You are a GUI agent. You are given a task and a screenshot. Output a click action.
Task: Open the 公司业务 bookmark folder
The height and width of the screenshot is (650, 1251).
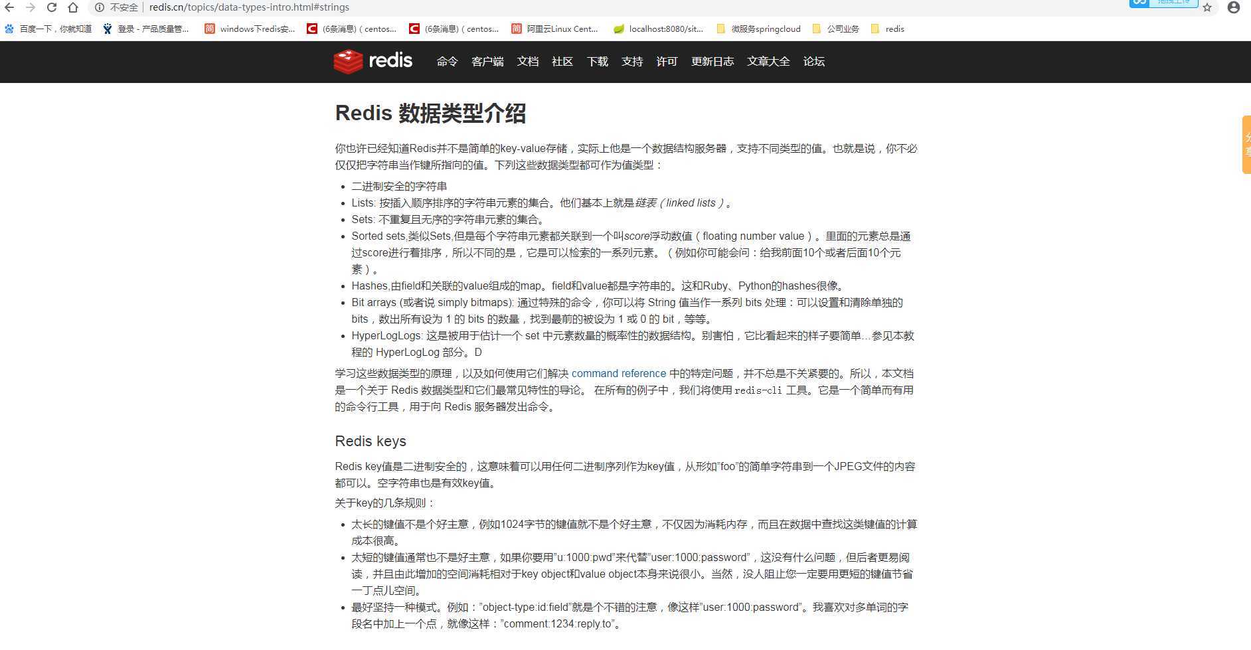[836, 29]
